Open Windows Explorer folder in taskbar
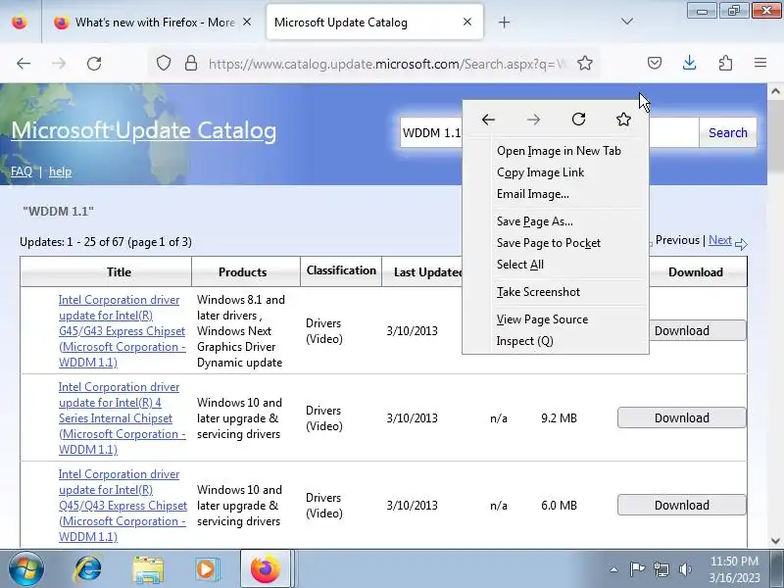 tap(148, 570)
